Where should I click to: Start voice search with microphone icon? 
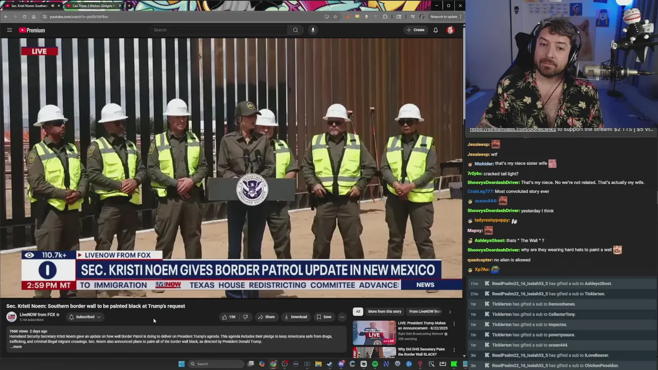click(x=313, y=30)
